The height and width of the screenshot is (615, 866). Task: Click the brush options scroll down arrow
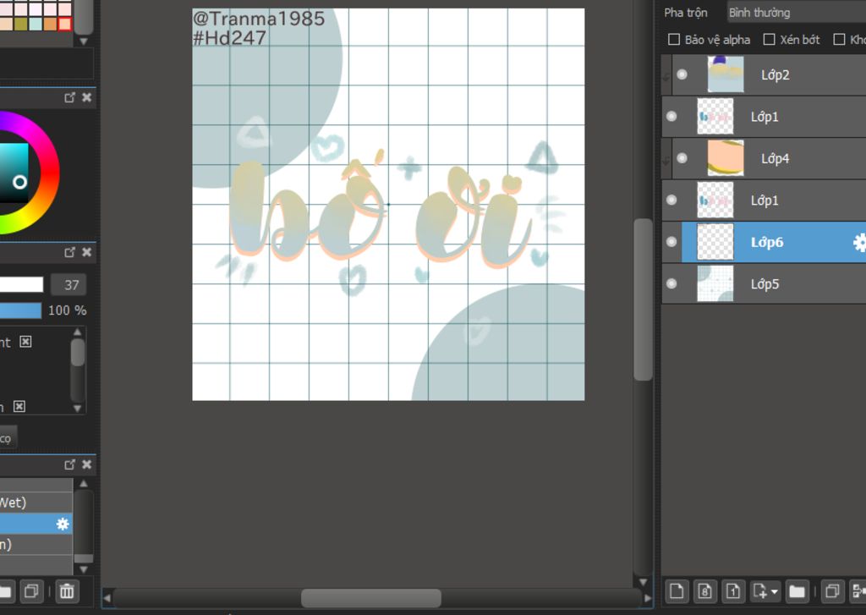tap(77, 409)
